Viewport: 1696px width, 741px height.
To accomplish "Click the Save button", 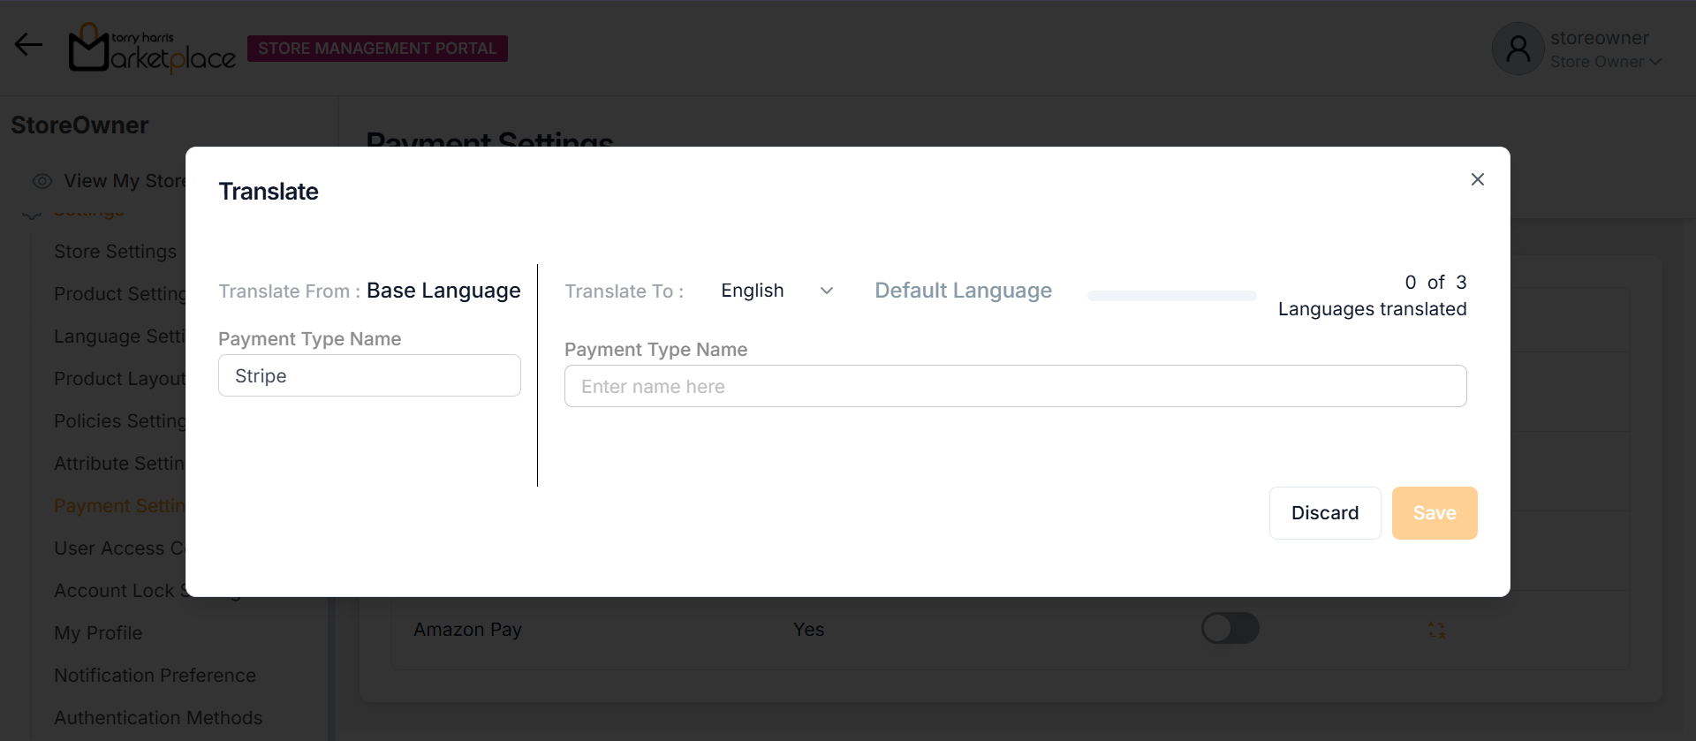I will tap(1434, 513).
